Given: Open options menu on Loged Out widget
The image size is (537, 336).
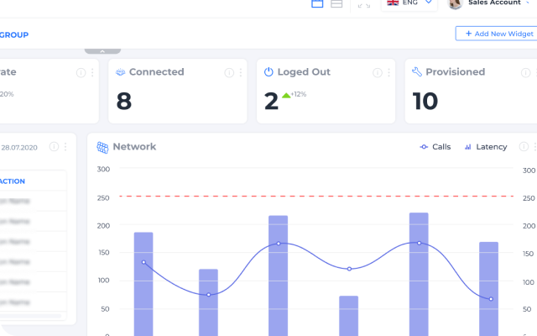Looking at the screenshot, I should click(x=388, y=72).
